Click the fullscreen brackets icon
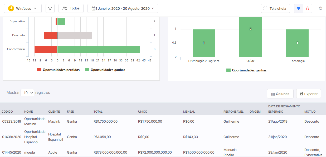This screenshot has width=326, height=157. [265, 8]
